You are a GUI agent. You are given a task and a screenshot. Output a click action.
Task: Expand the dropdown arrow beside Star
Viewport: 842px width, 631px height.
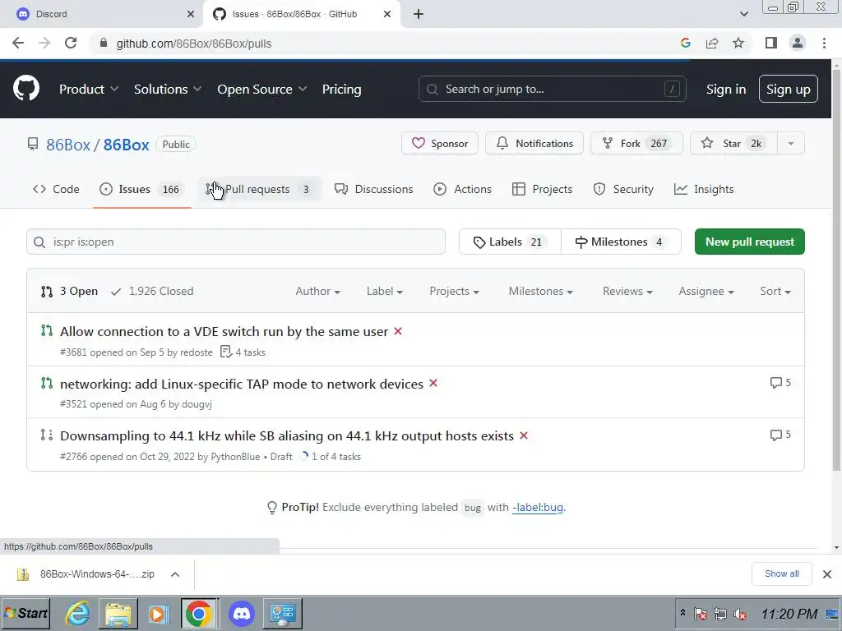click(791, 143)
